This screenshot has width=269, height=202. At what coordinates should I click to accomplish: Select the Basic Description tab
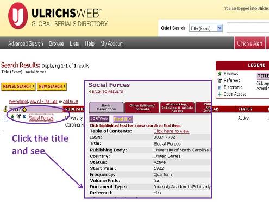point(106,108)
